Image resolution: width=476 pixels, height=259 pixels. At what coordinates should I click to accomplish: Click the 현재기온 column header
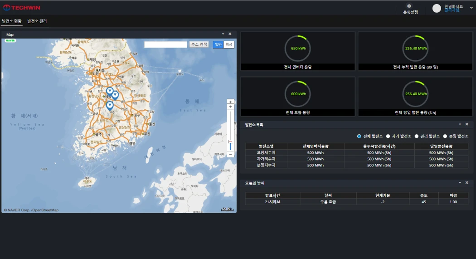[x=383, y=195]
